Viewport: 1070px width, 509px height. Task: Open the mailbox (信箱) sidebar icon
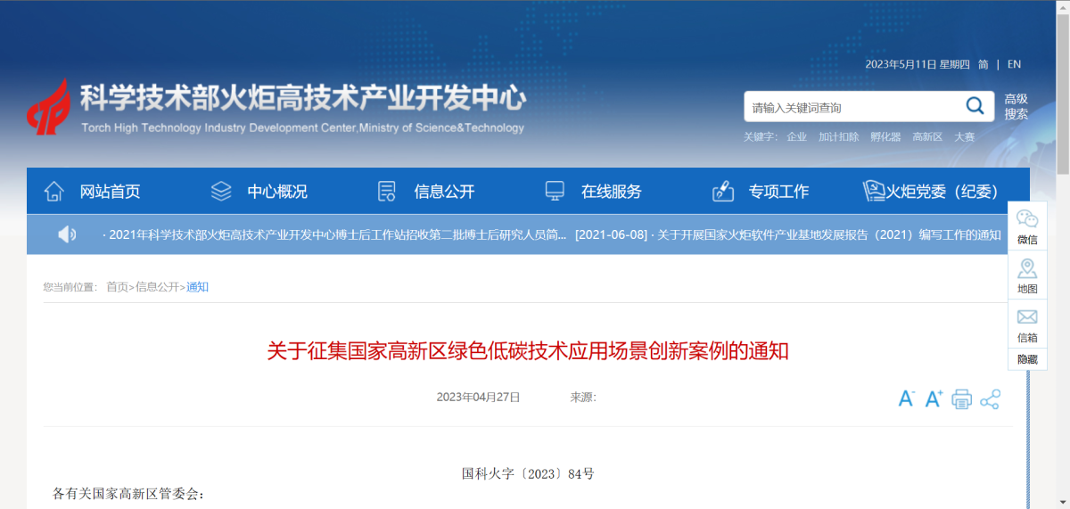1027,324
